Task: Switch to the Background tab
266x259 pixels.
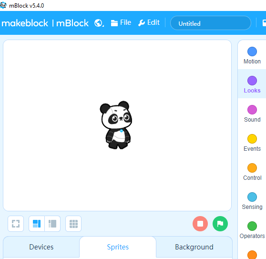Action: click(194, 247)
